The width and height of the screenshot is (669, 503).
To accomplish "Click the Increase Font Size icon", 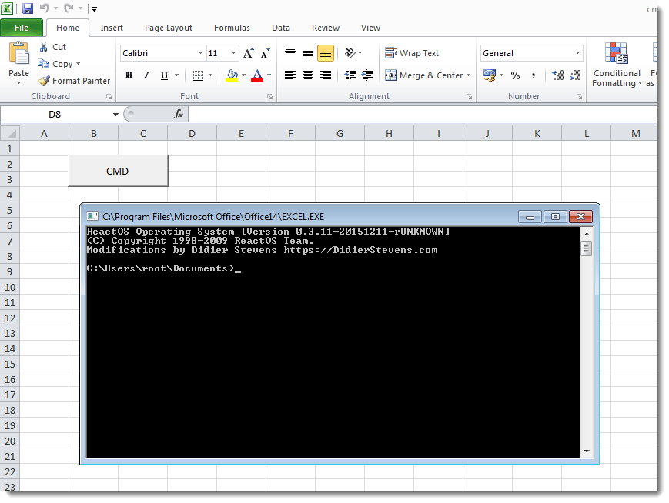I will point(248,53).
